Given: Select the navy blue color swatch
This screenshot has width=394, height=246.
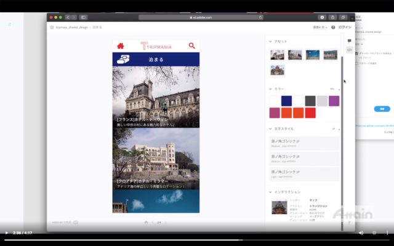Looking at the screenshot, I should coord(286,101).
